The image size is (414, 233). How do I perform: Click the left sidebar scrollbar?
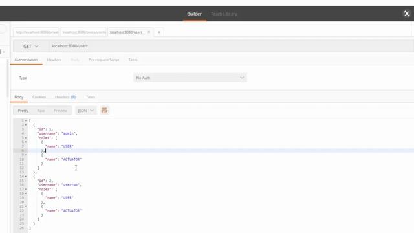pyautogui.click(x=8, y=78)
